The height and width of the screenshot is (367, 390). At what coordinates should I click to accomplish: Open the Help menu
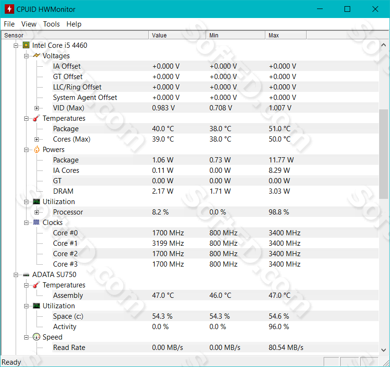click(74, 24)
